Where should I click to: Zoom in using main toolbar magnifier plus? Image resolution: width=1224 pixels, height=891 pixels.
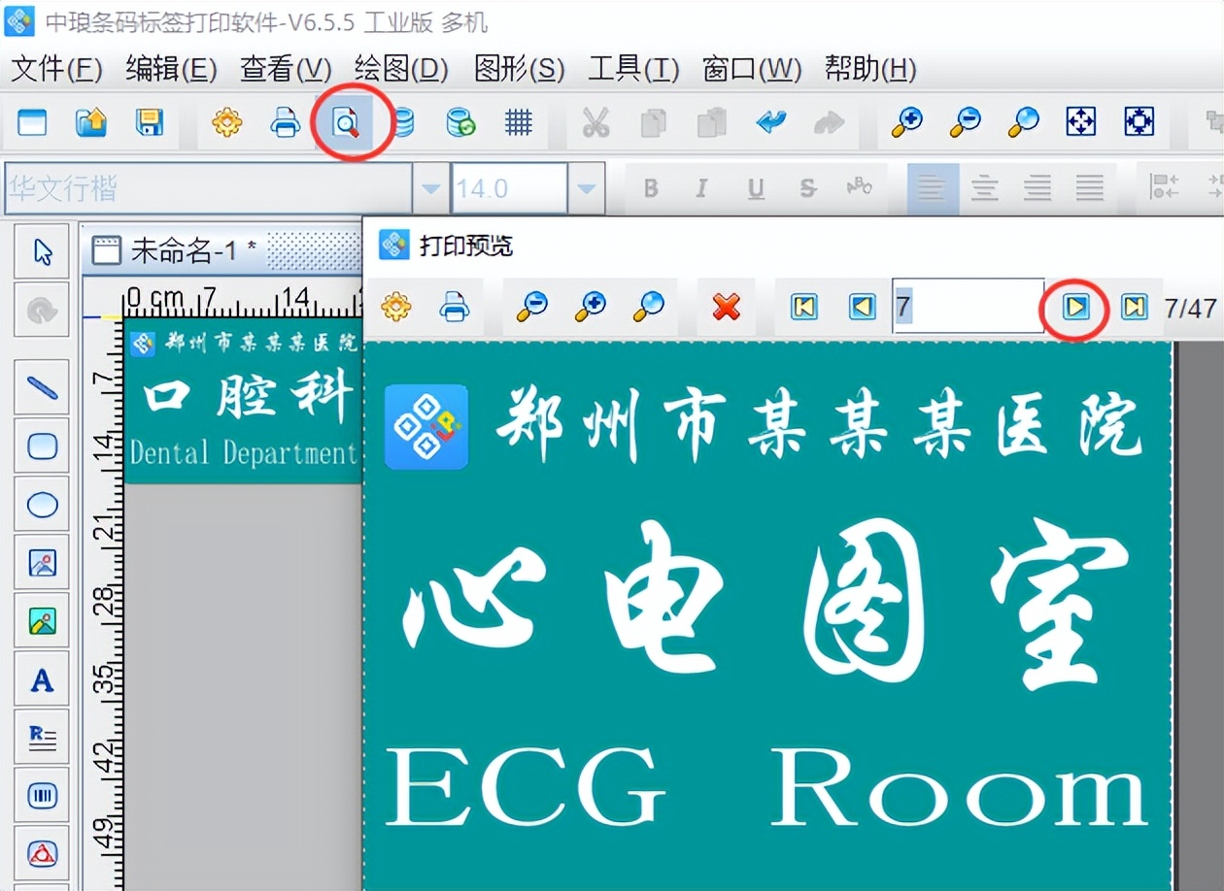[x=907, y=122]
